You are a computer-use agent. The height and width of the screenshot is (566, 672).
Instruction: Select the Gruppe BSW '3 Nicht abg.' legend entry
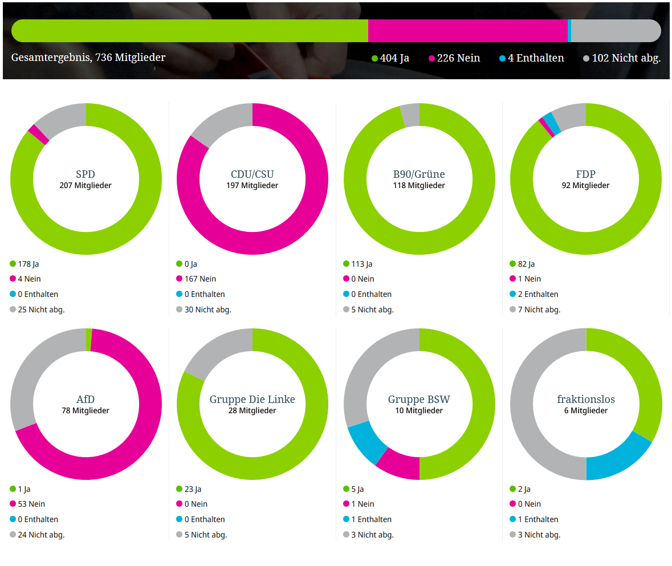pyautogui.click(x=369, y=535)
